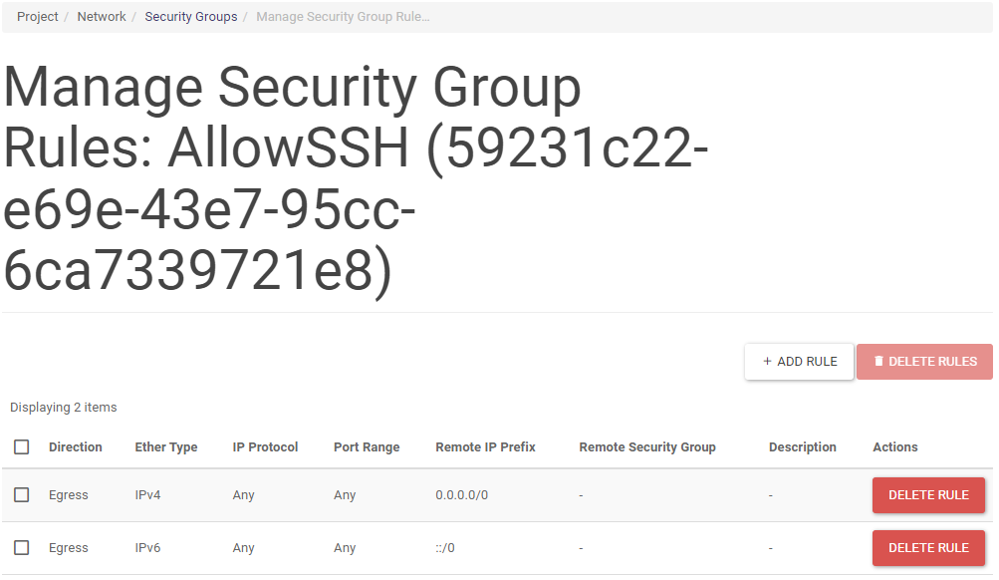Click the Remote Security Group header
The width and height of the screenshot is (999, 580).
pos(647,447)
